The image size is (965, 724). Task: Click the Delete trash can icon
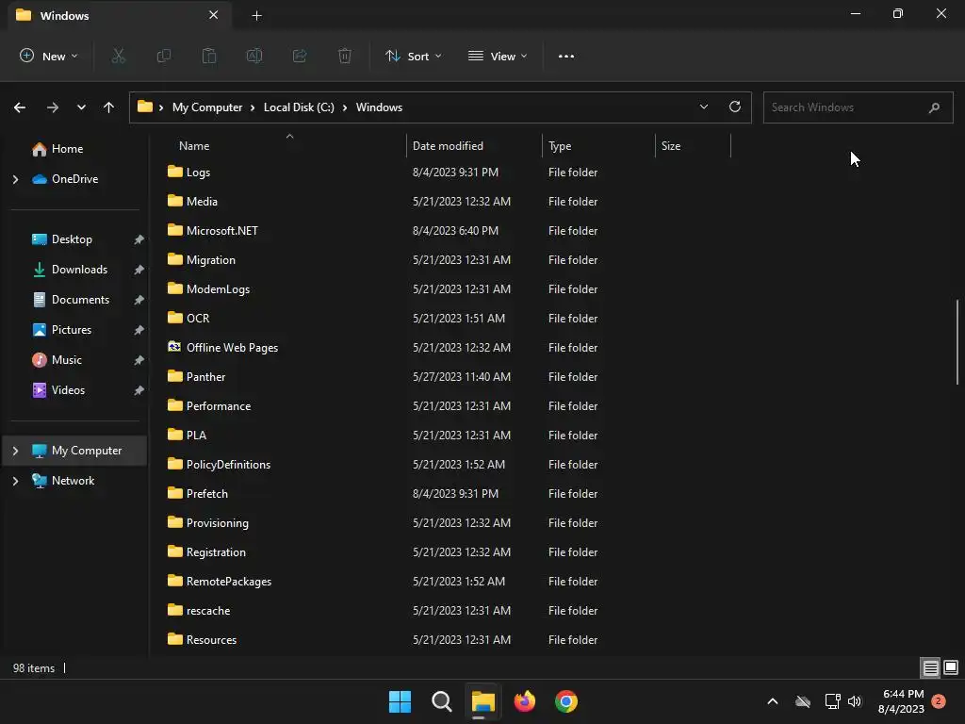(x=345, y=56)
